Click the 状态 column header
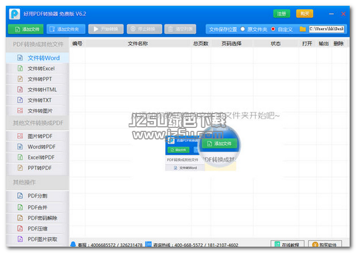Screen dimensions: 356x253 tap(276, 44)
